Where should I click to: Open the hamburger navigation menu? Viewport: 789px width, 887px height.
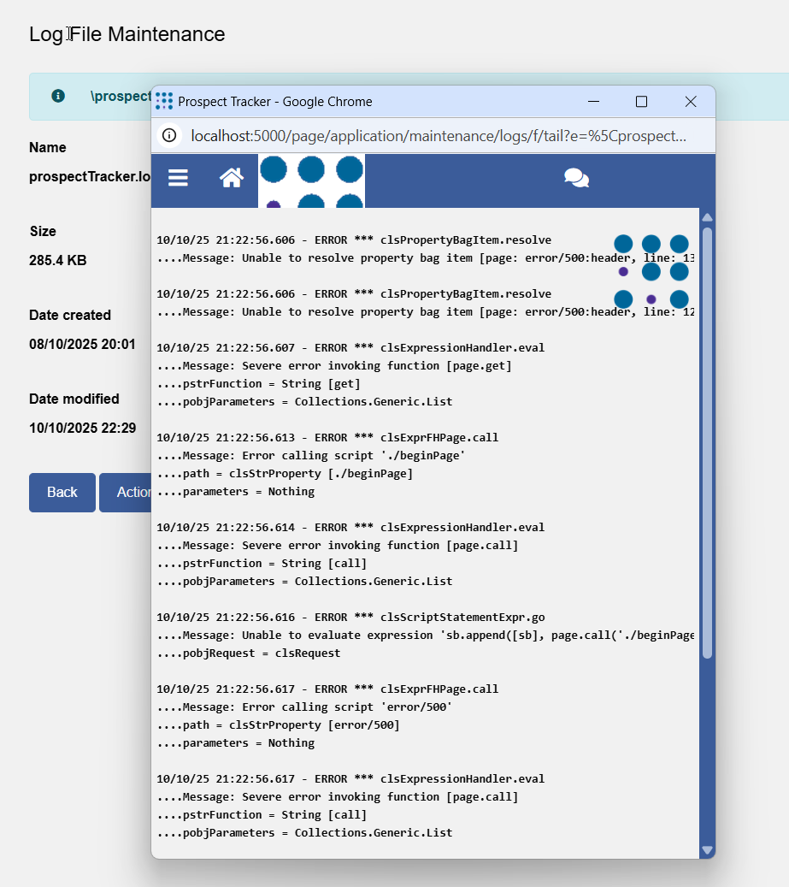(x=178, y=178)
